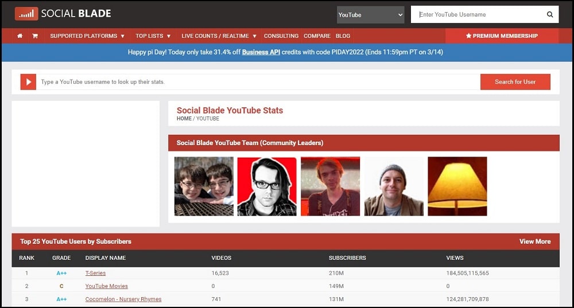Open the Compare menu item
Image resolution: width=574 pixels, height=308 pixels.
[317, 36]
